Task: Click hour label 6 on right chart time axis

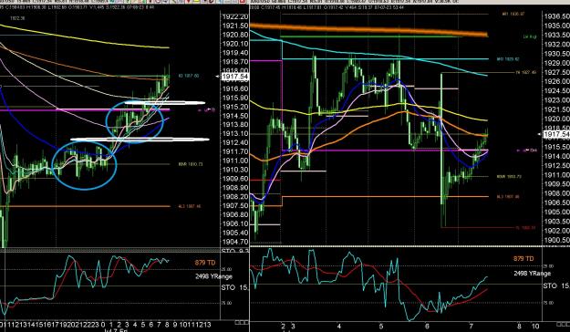Action: coord(427,326)
